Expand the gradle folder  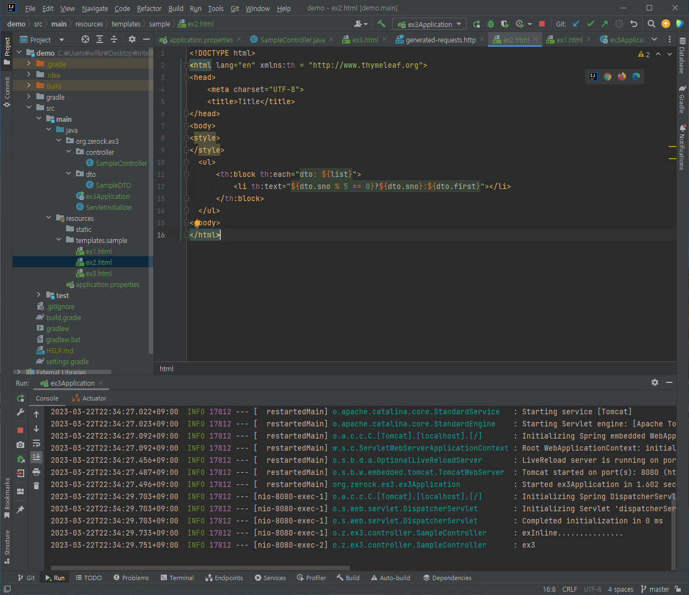click(29, 97)
